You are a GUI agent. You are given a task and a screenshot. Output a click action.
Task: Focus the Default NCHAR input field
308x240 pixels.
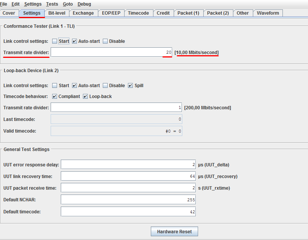128,200
